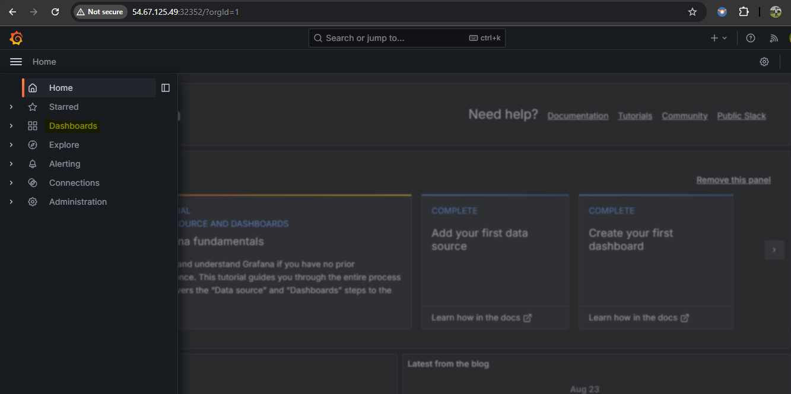Open the help question mark icon
The image size is (791, 394).
[751, 38]
